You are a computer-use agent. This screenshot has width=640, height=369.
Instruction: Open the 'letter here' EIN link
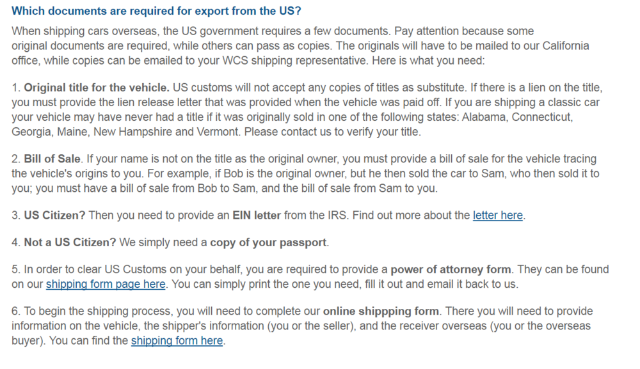tap(497, 216)
